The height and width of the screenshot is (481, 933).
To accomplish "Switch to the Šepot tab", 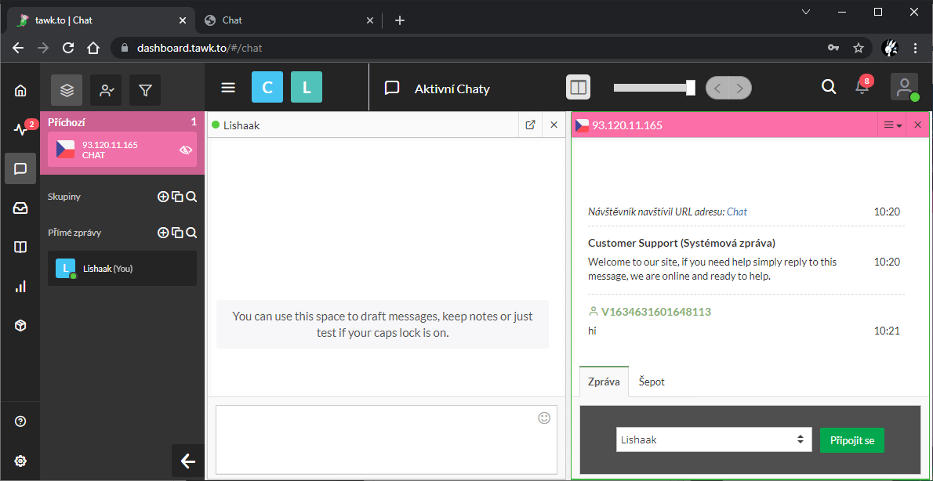I will coord(652,382).
